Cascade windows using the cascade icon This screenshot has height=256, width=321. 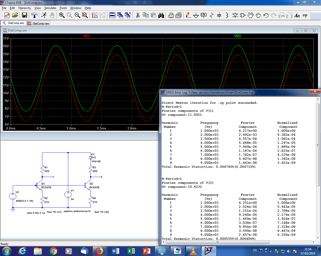[x=120, y=15]
